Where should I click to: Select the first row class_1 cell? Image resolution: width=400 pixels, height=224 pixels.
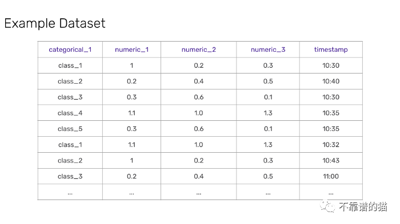(70, 66)
